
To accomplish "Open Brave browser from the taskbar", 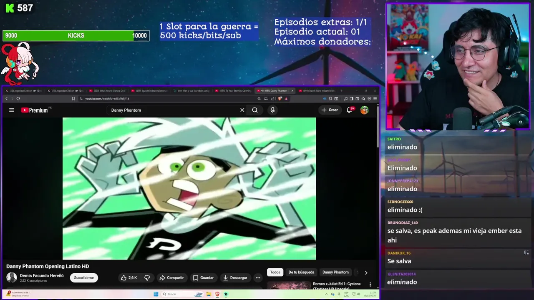I will (217, 294).
